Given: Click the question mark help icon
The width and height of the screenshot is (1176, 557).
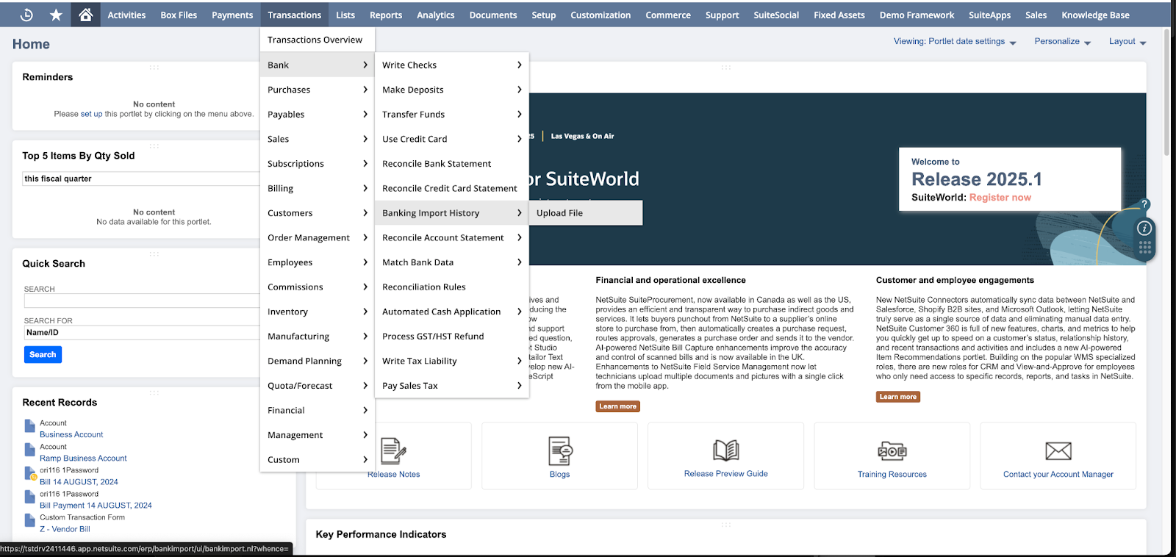Looking at the screenshot, I should tap(1144, 204).
